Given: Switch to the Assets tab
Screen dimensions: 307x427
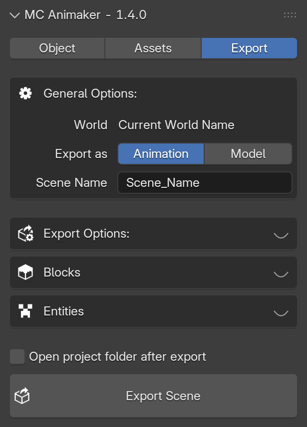Looking at the screenshot, I should tap(153, 48).
